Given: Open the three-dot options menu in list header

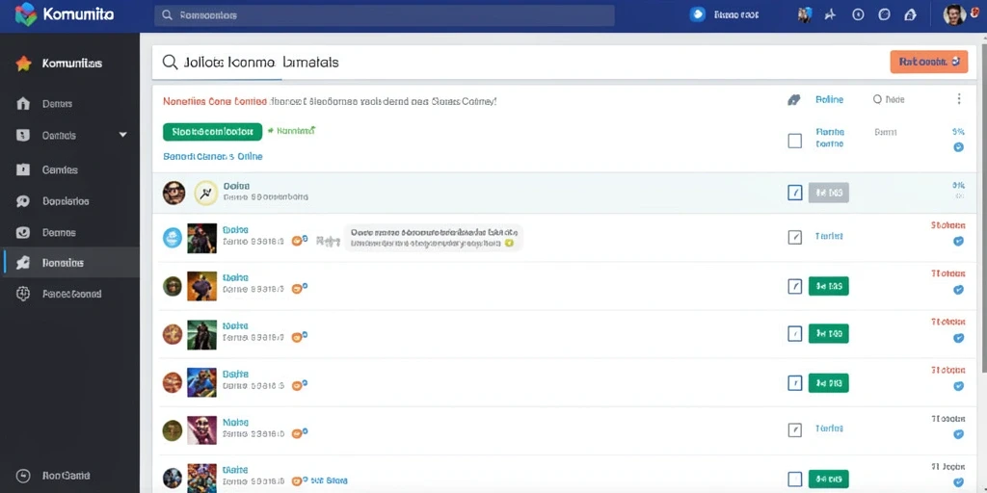Looking at the screenshot, I should click(x=959, y=99).
